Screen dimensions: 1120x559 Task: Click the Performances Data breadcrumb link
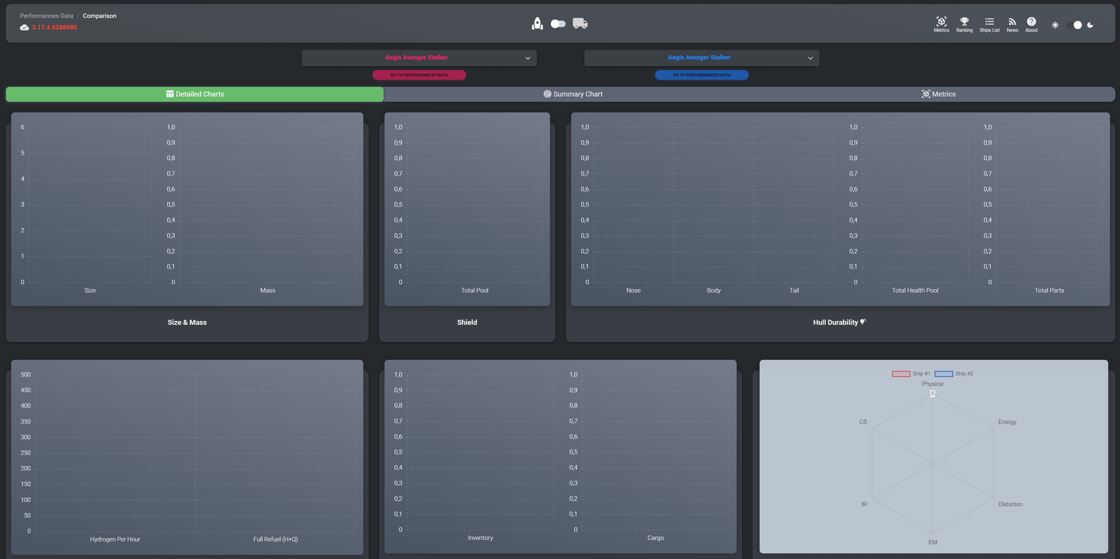click(47, 16)
